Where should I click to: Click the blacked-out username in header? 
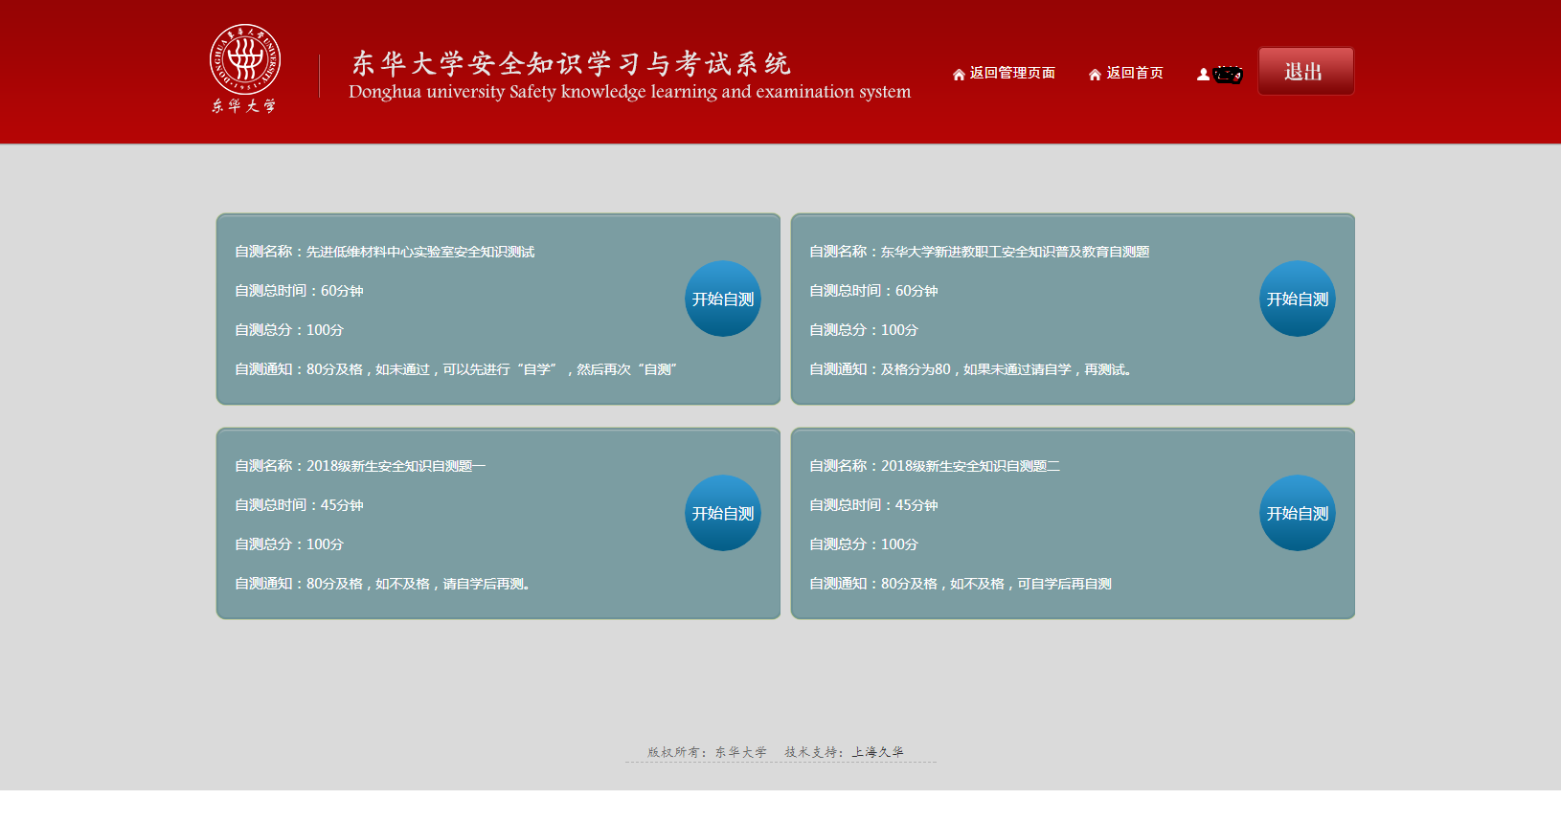click(x=1228, y=75)
